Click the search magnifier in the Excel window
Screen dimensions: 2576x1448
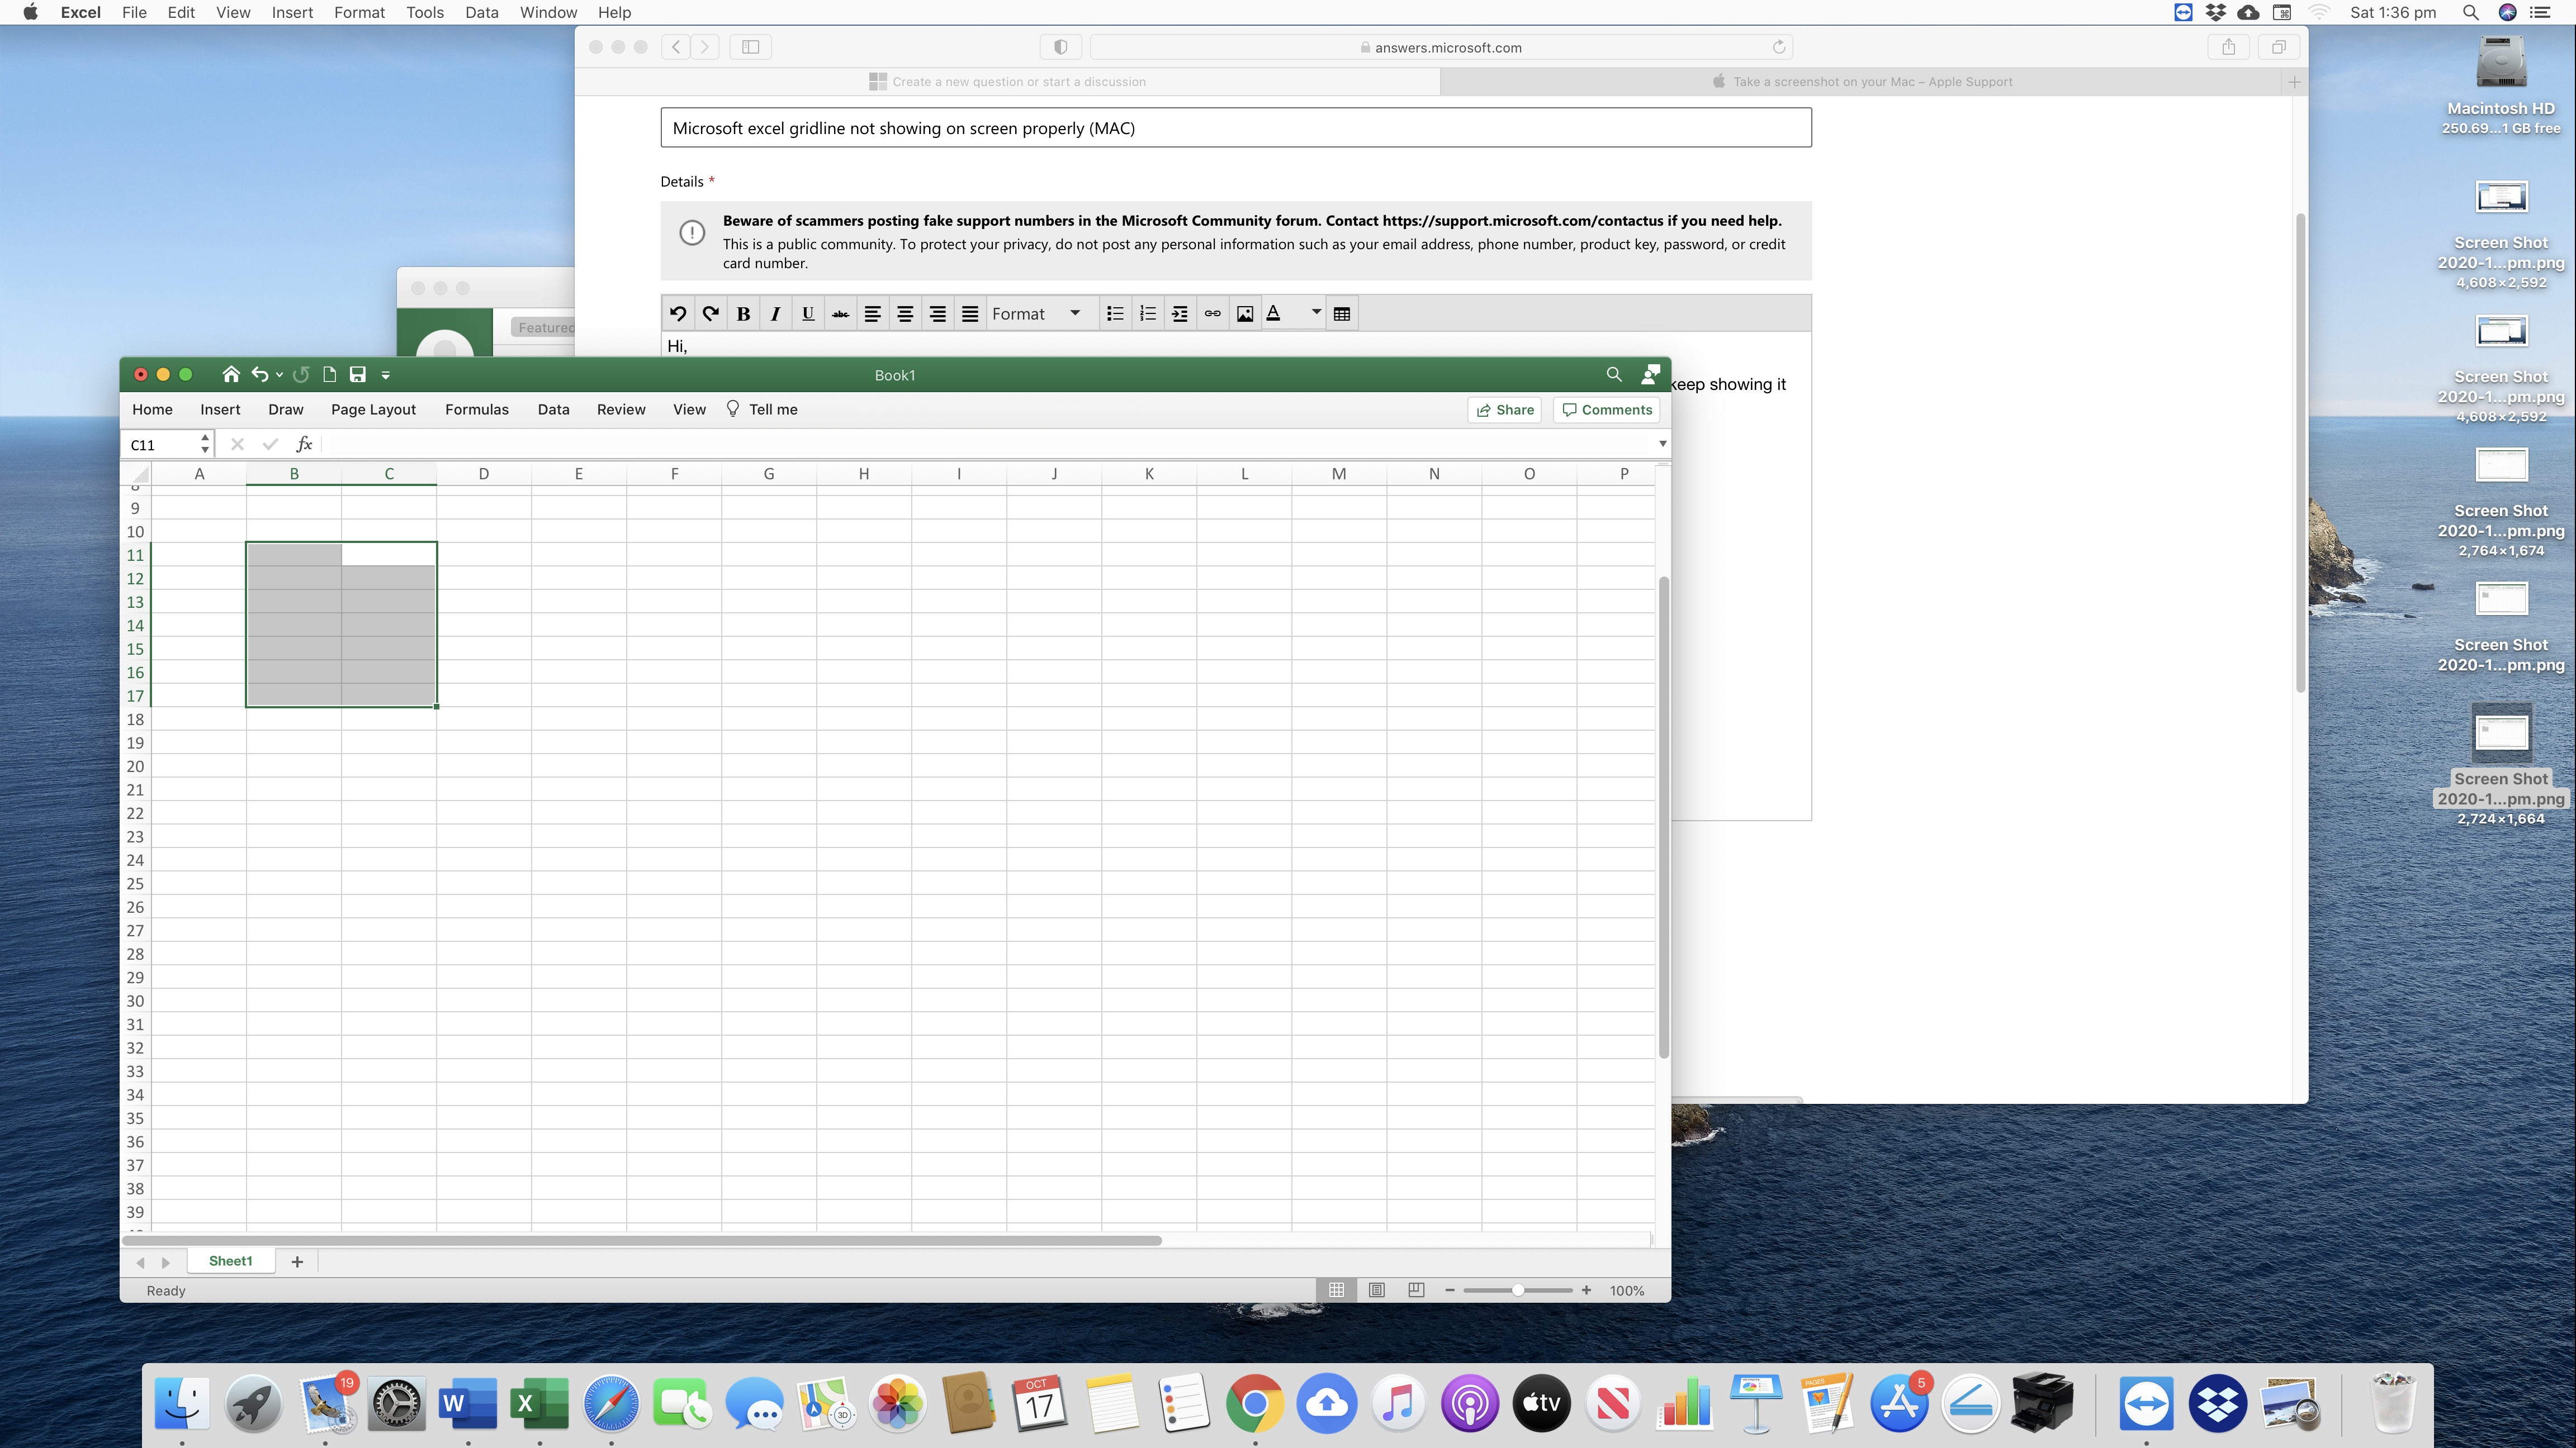(x=1613, y=375)
